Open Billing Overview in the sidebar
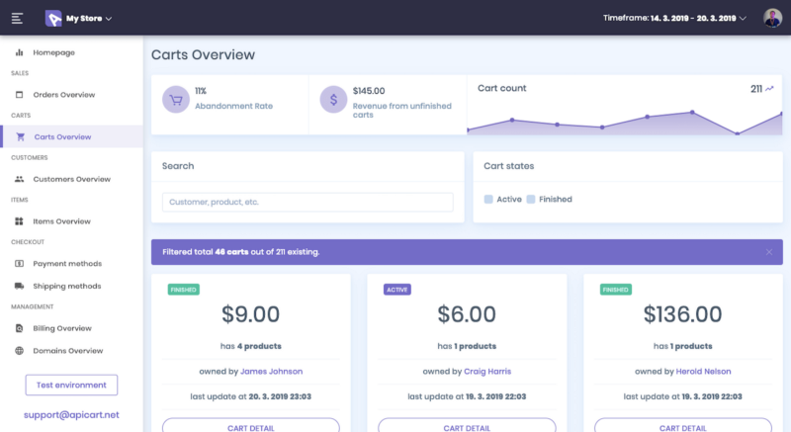 pyautogui.click(x=62, y=328)
